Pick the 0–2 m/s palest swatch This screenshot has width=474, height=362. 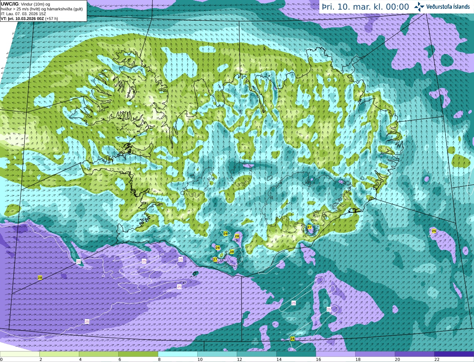coord(20,354)
